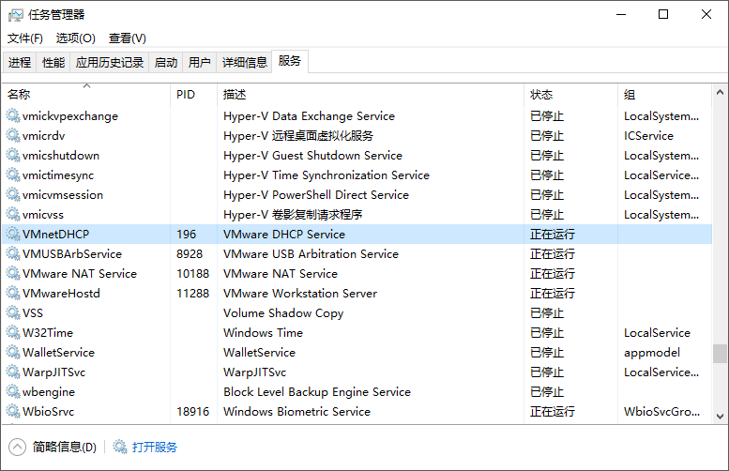Click the wbengine service gear icon
Screen dimensions: 729x471
point(13,391)
